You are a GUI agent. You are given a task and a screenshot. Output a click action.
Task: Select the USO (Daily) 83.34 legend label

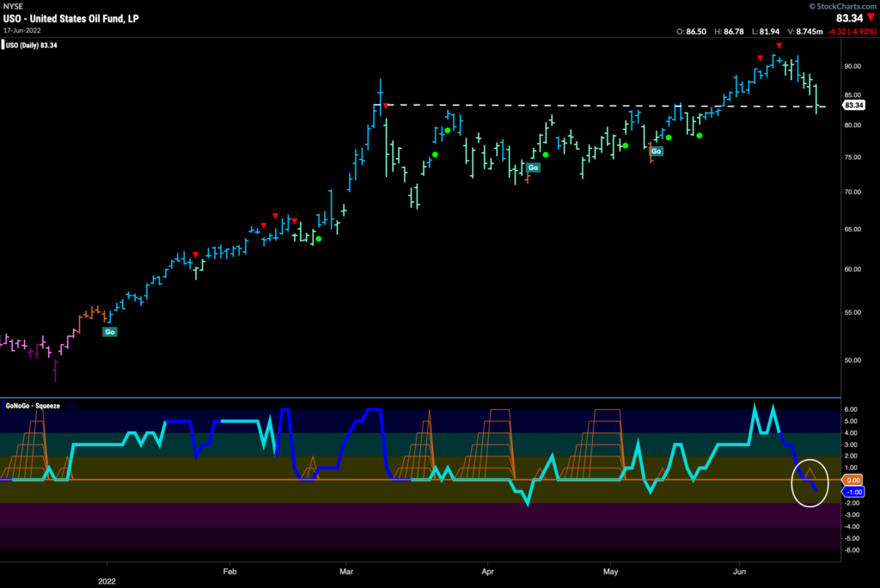click(31, 45)
